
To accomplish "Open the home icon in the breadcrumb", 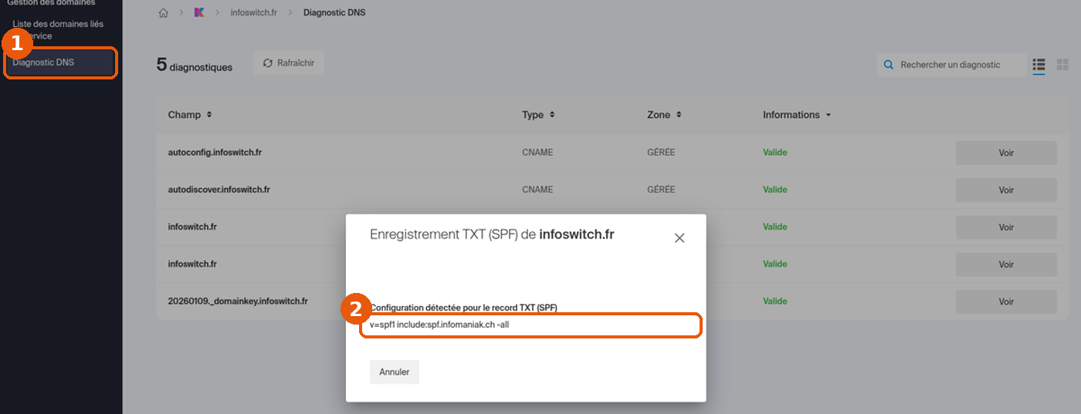I will click(x=163, y=13).
